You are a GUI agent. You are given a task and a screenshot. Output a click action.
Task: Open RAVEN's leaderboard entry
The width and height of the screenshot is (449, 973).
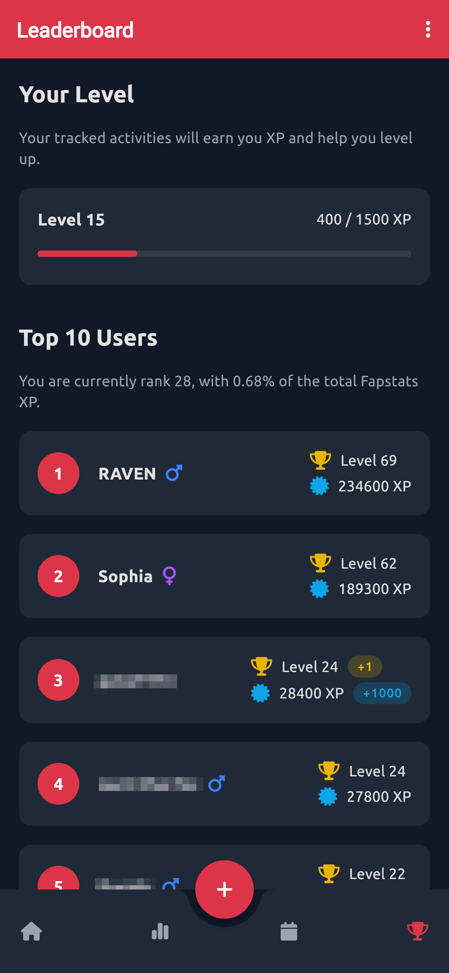[127, 474]
